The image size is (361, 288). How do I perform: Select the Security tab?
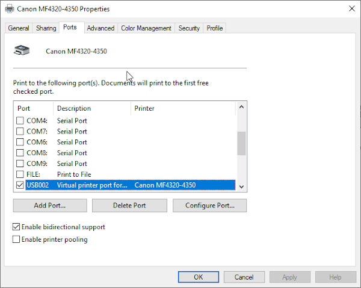click(x=189, y=28)
